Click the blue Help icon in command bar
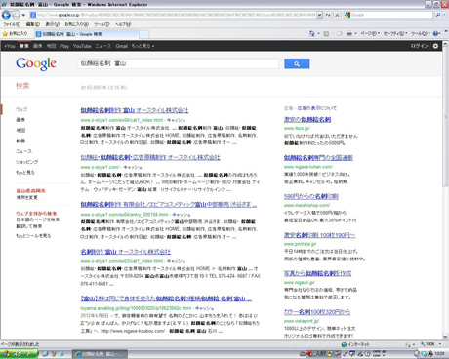 click(436, 34)
